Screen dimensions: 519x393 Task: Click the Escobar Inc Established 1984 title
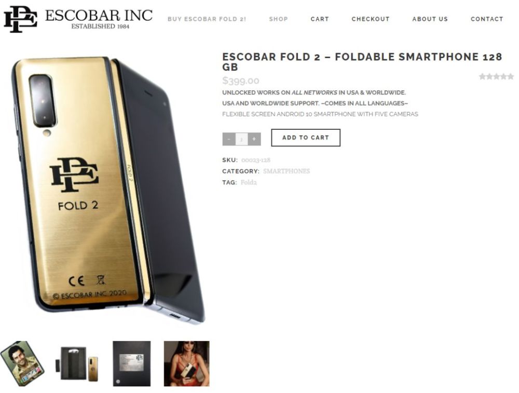point(99,19)
